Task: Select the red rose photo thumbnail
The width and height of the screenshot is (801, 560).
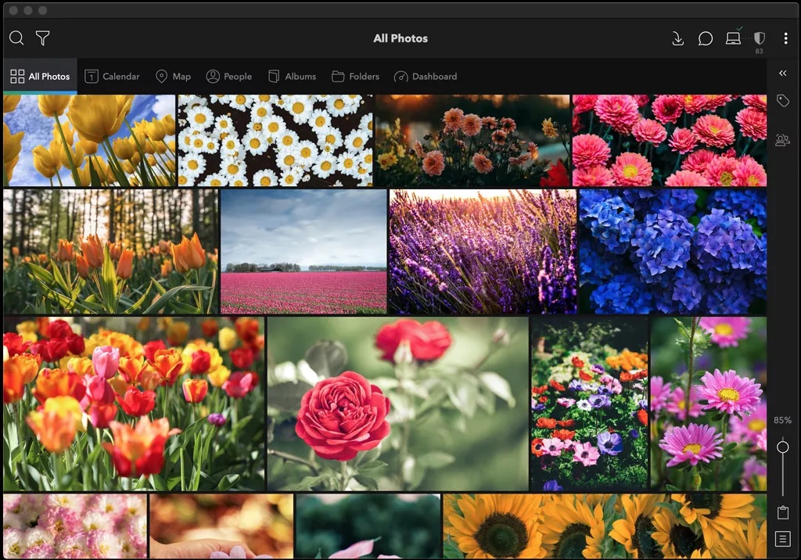Action: (x=398, y=404)
